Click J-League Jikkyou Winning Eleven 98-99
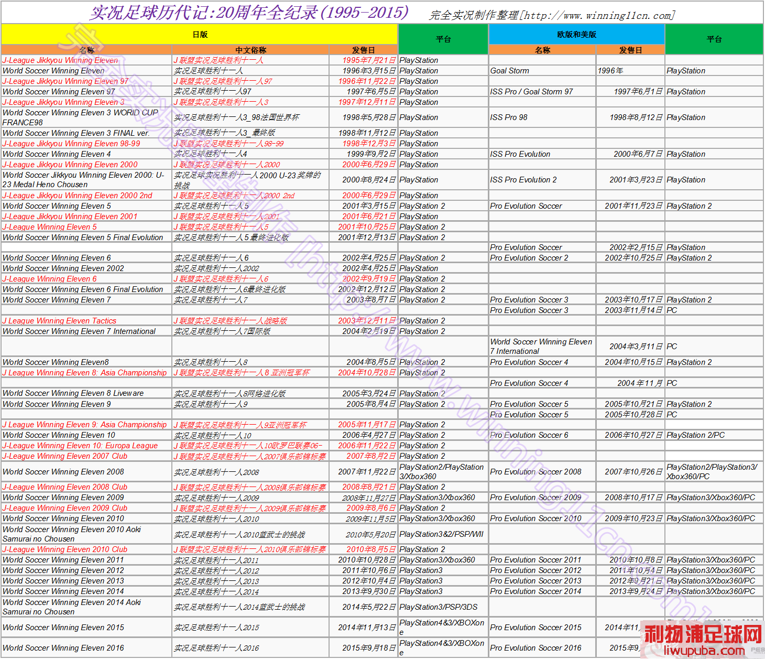Viewport: 765px width, 659px height. coord(86,144)
